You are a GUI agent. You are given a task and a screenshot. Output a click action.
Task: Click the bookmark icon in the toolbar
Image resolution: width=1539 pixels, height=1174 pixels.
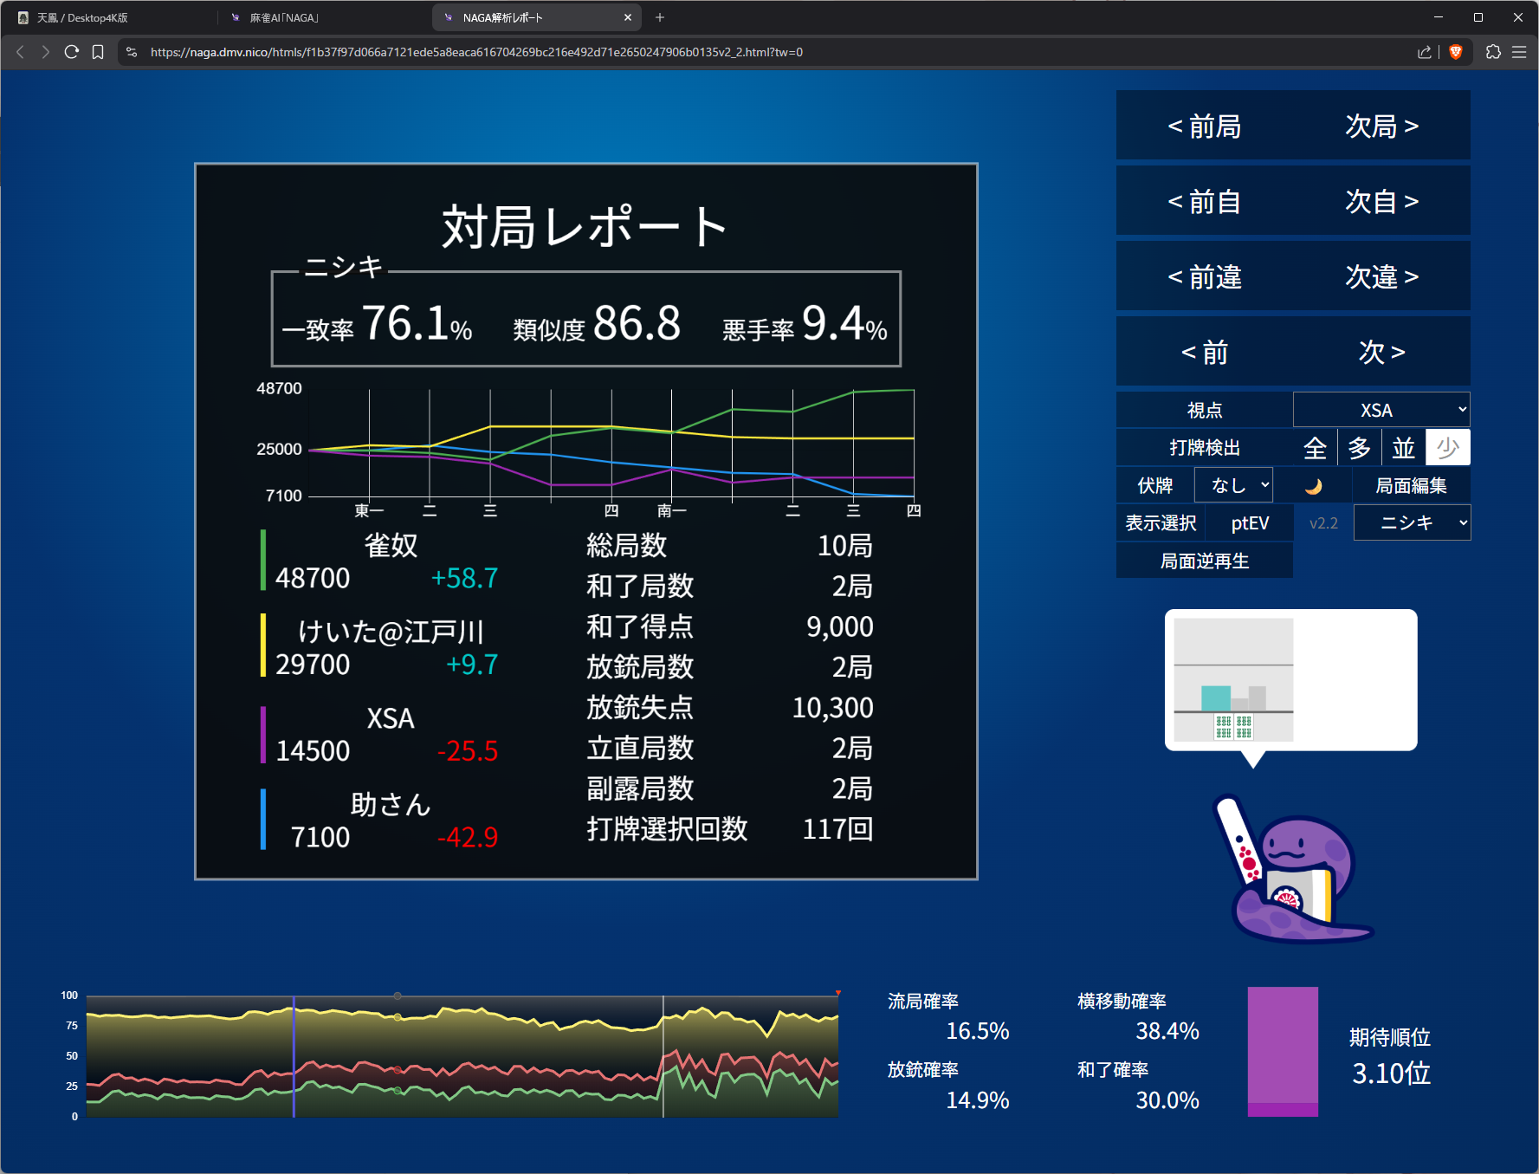(98, 52)
